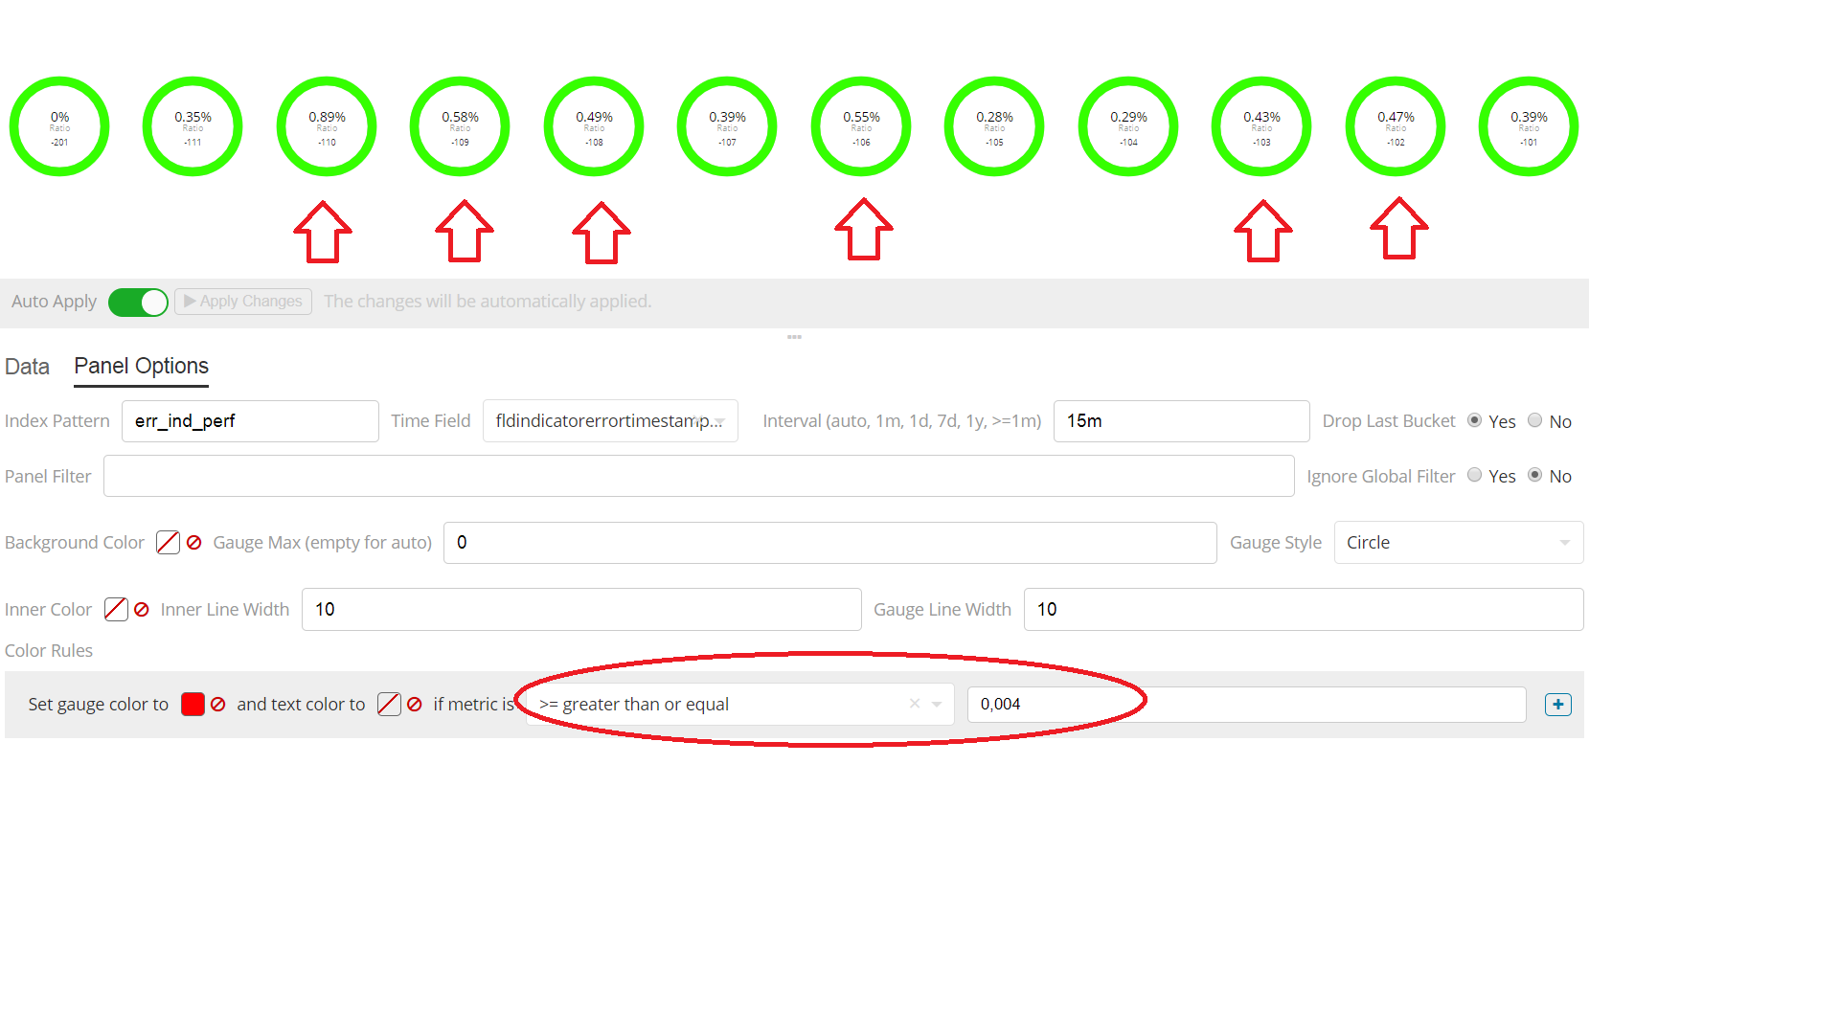1839x1034 pixels.
Task: Click the 0.28% gauge labeled -105
Action: tap(994, 126)
